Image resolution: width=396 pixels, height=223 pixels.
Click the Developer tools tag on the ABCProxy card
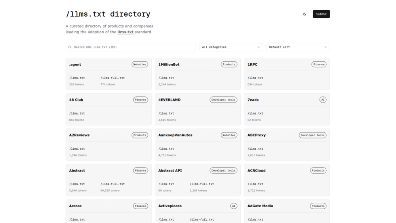pyautogui.click(x=312, y=135)
